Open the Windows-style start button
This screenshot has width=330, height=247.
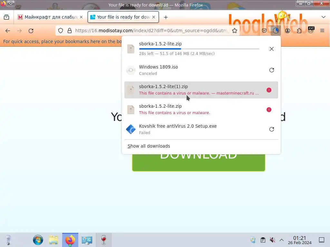point(38,240)
